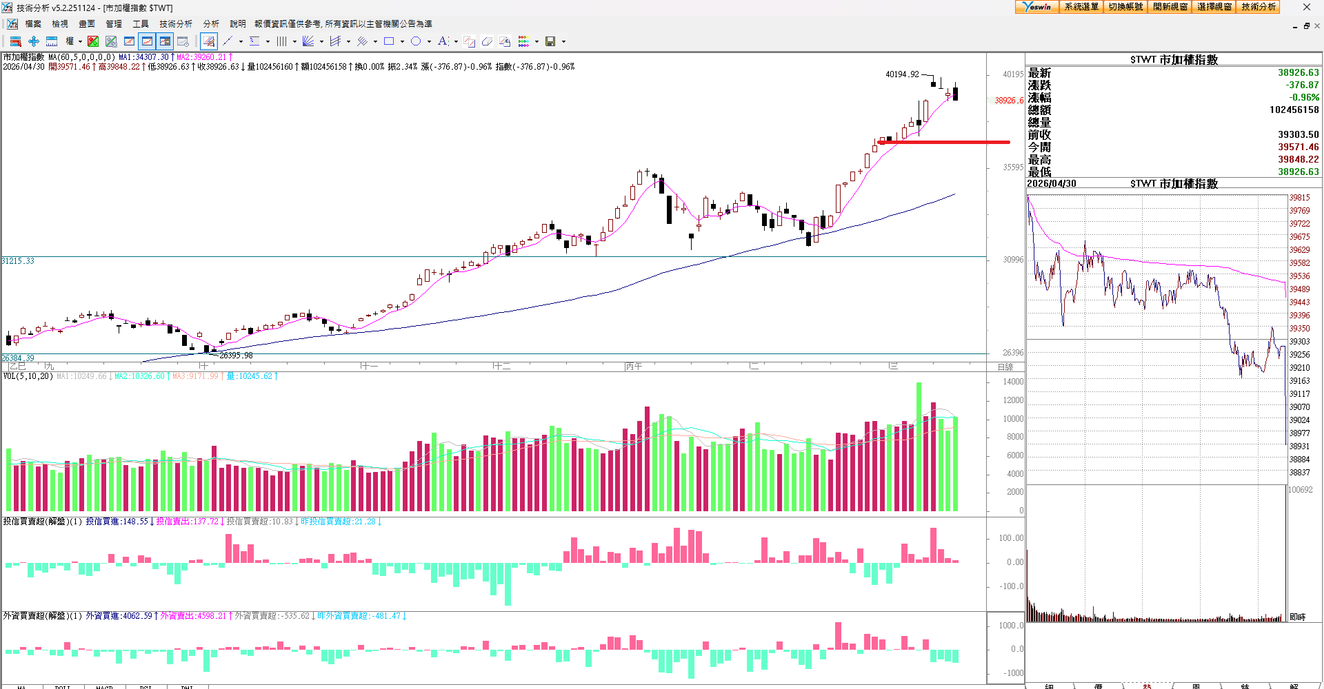
Task: Expand the fan lines tool dropdown arrow
Action: 321,41
